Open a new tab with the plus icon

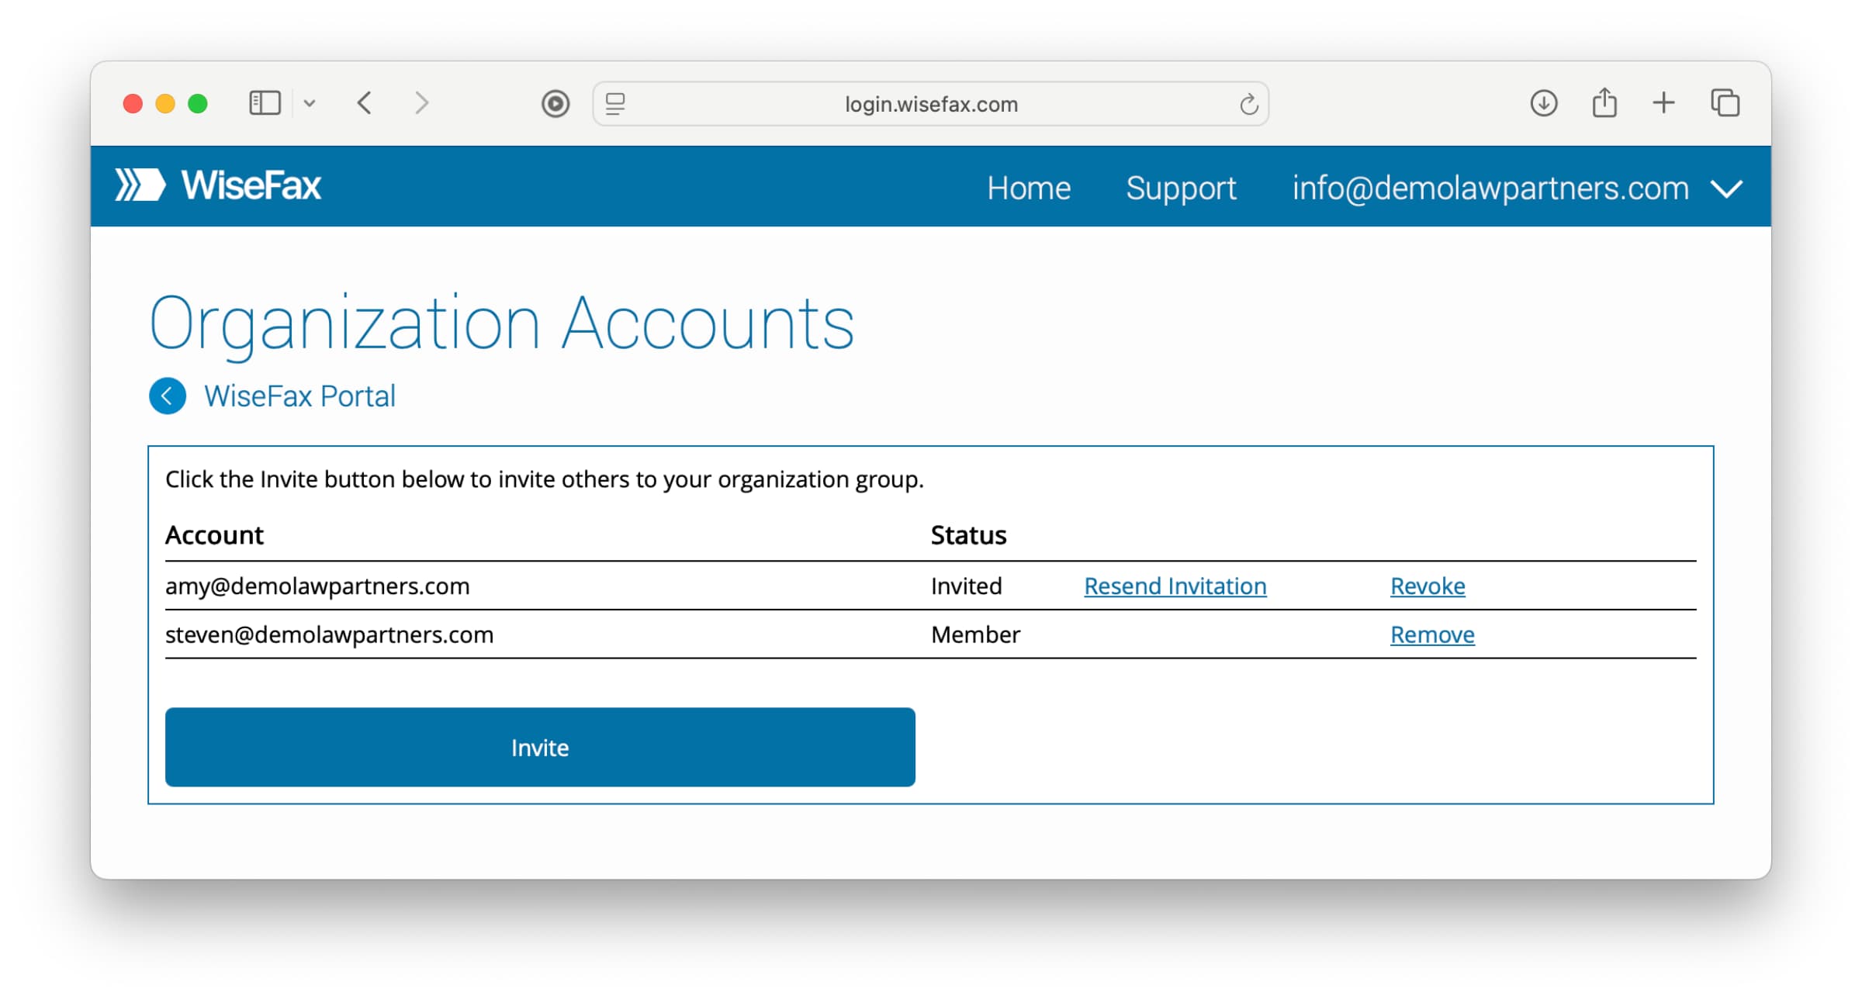pyautogui.click(x=1663, y=103)
